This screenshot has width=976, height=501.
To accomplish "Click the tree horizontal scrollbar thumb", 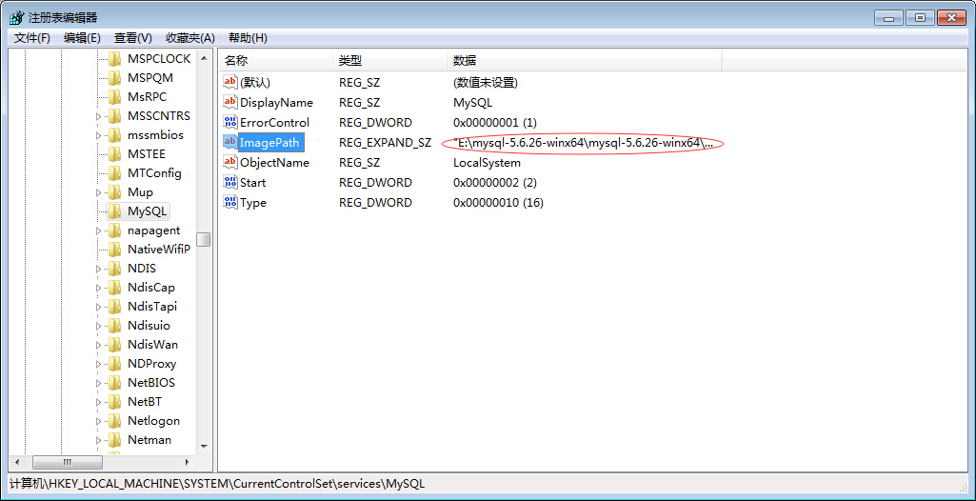I will (x=68, y=462).
